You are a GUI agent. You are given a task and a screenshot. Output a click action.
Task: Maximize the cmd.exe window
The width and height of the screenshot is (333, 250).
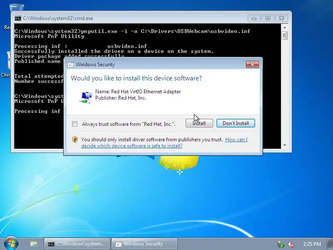coord(268,18)
